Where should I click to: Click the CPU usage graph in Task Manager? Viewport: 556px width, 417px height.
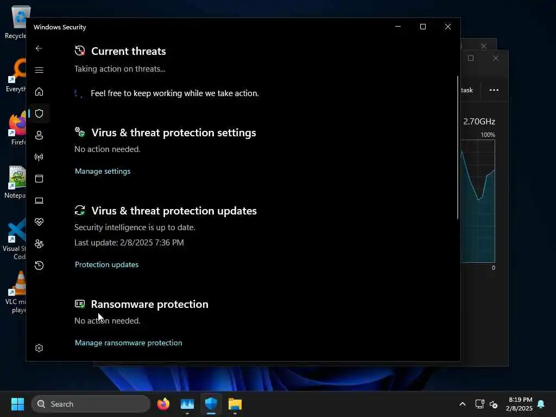(478, 201)
